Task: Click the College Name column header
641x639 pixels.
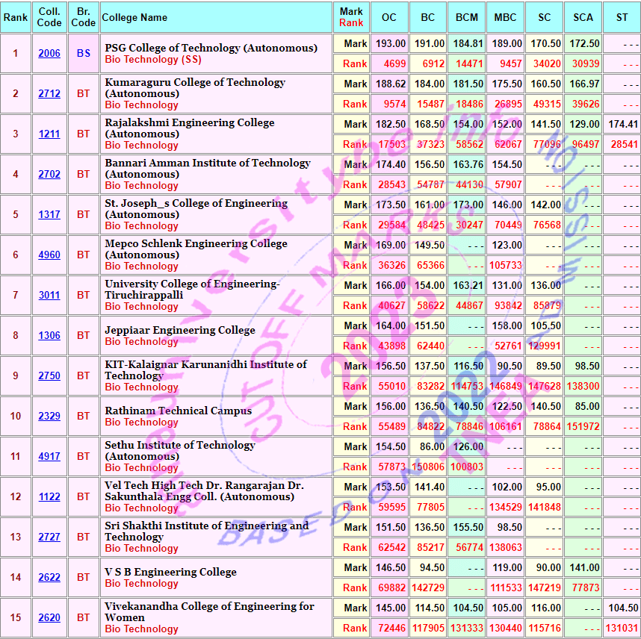Action: coord(134,17)
